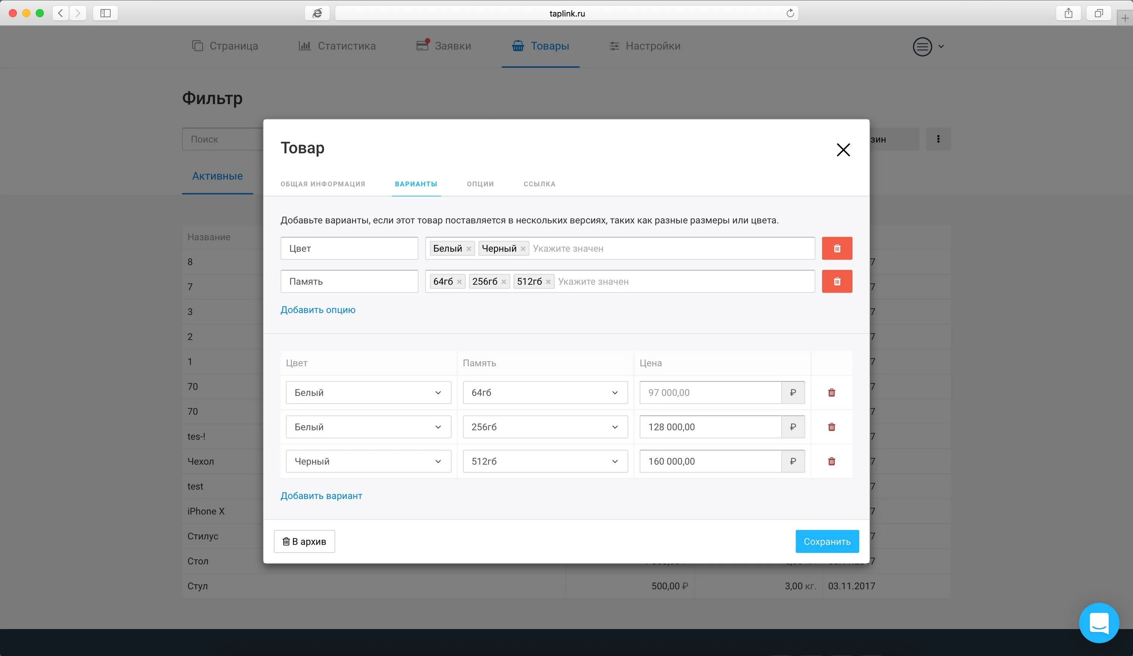
Task: Open the Черный color dropdown
Action: click(368, 462)
